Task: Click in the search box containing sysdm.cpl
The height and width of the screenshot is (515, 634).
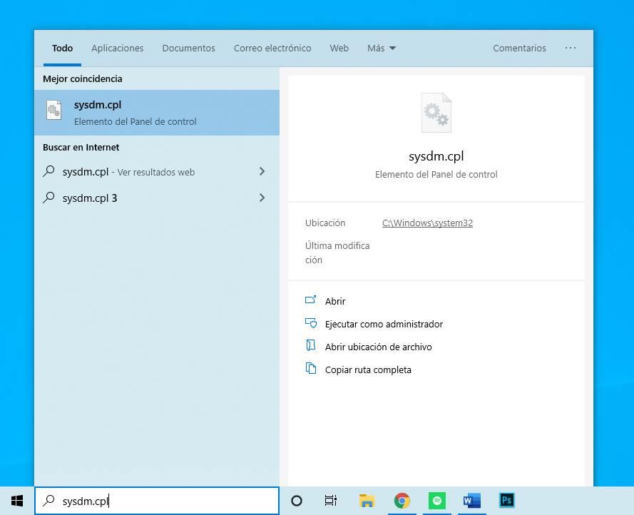Action: pos(157,501)
